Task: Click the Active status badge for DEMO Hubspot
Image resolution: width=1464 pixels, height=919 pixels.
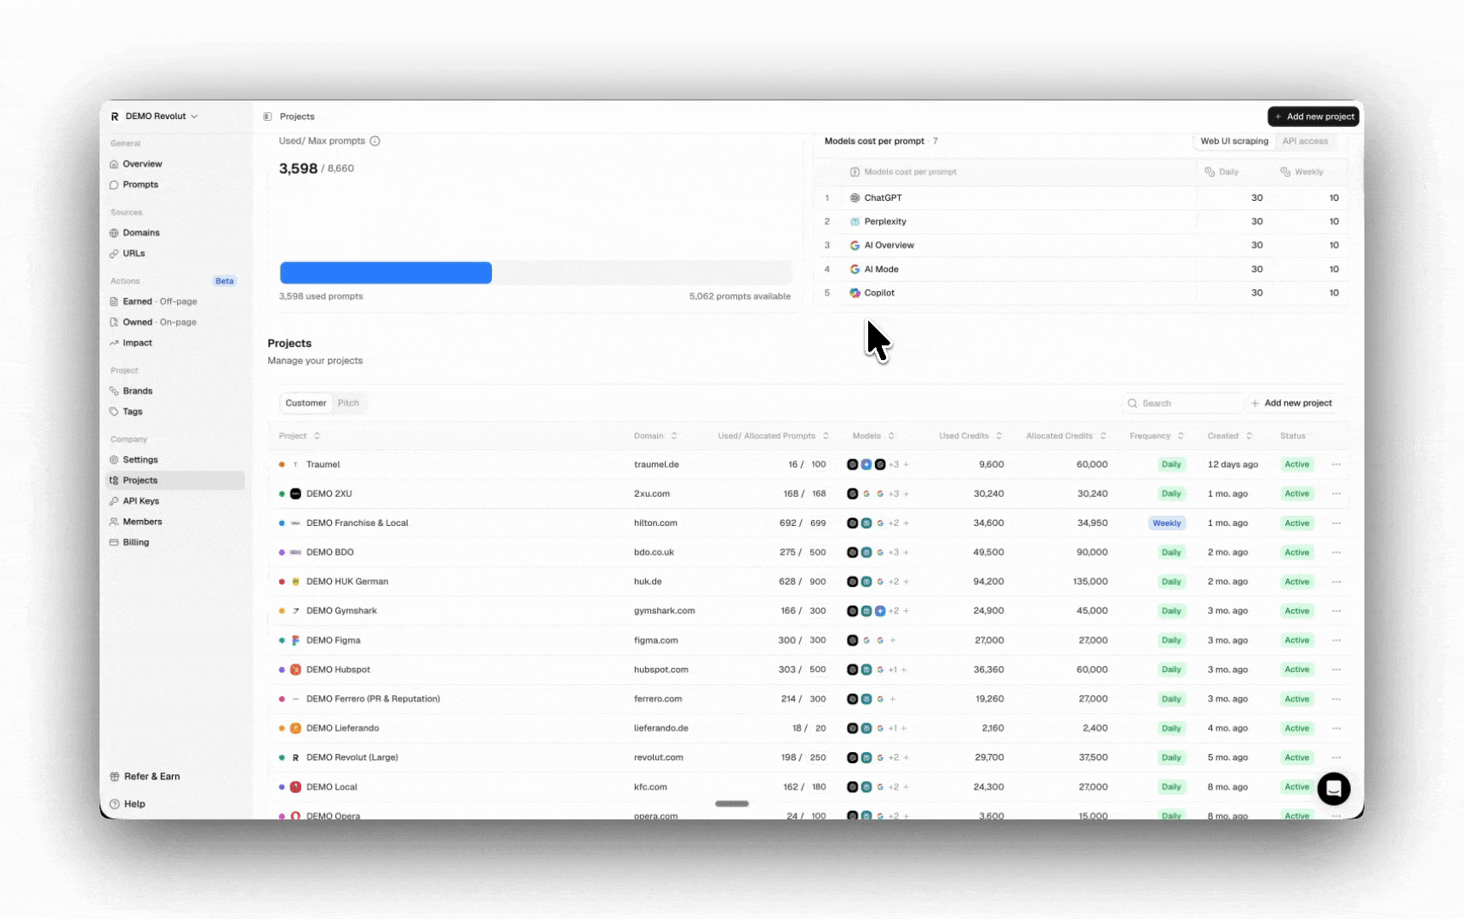Action: tap(1296, 670)
